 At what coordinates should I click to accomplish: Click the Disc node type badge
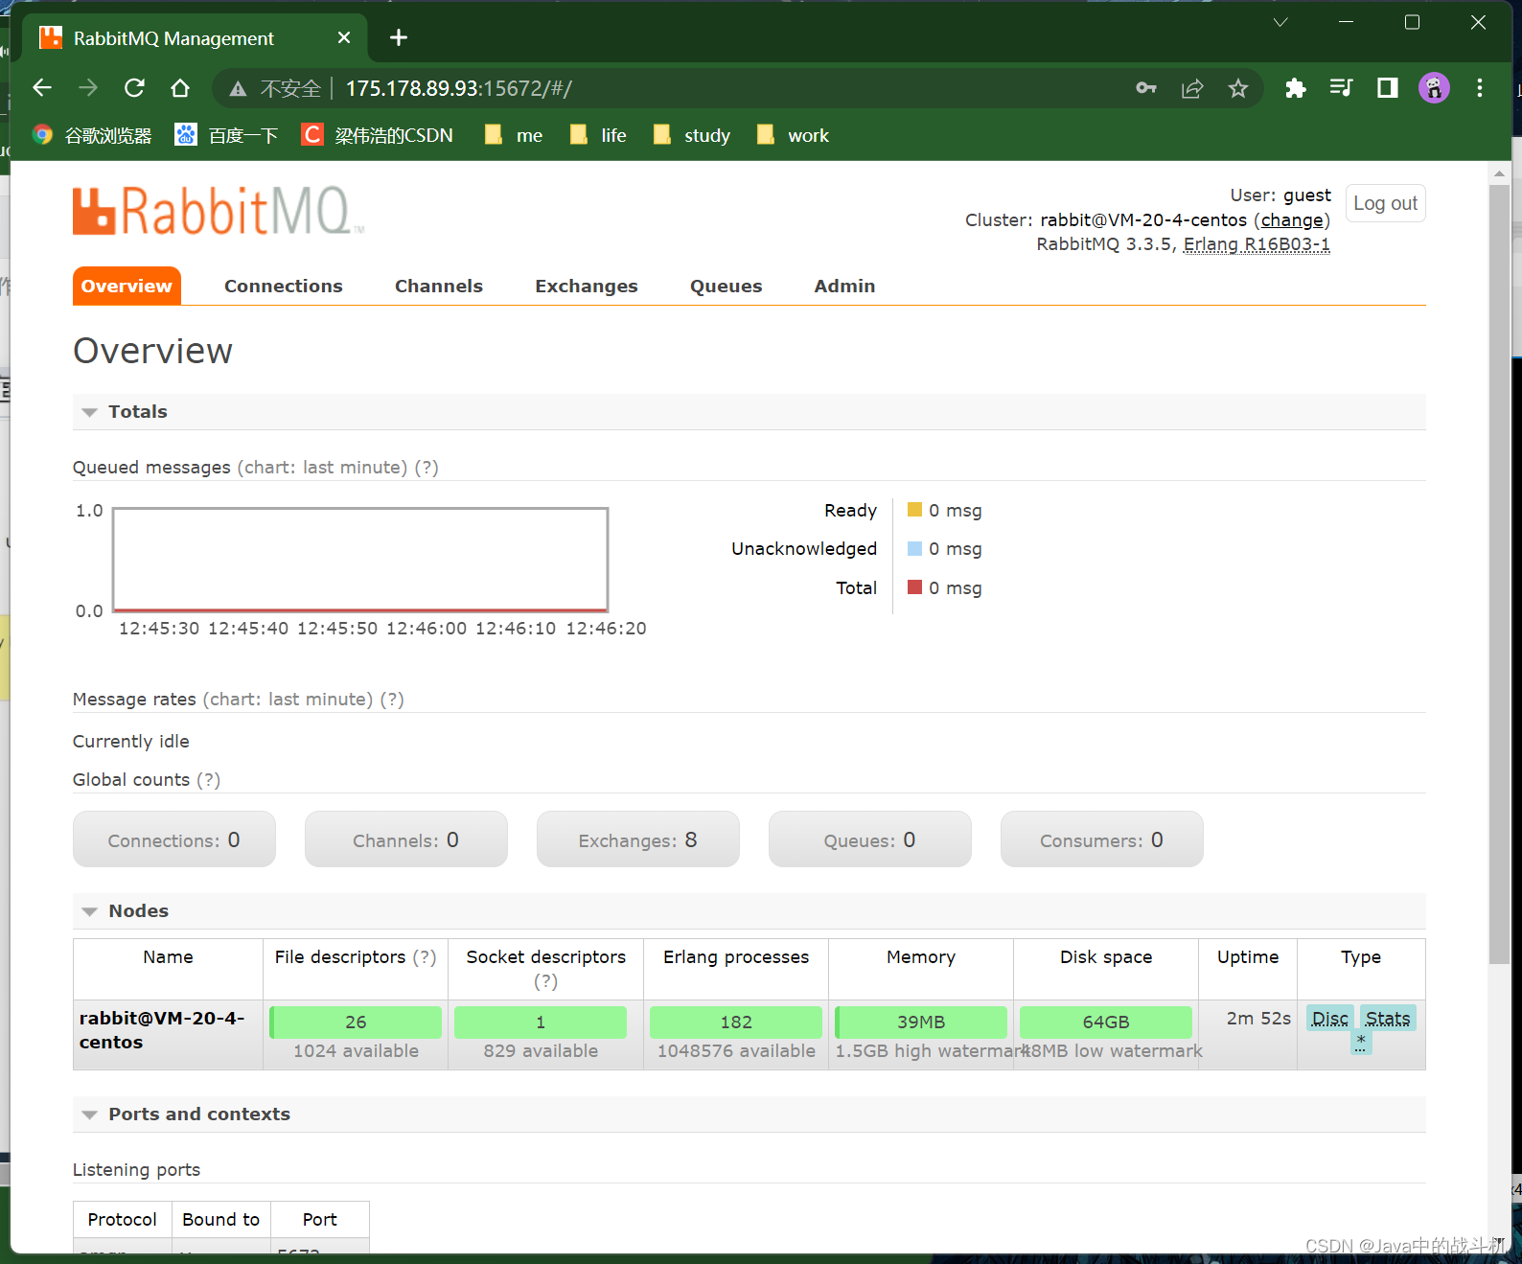click(x=1330, y=1018)
